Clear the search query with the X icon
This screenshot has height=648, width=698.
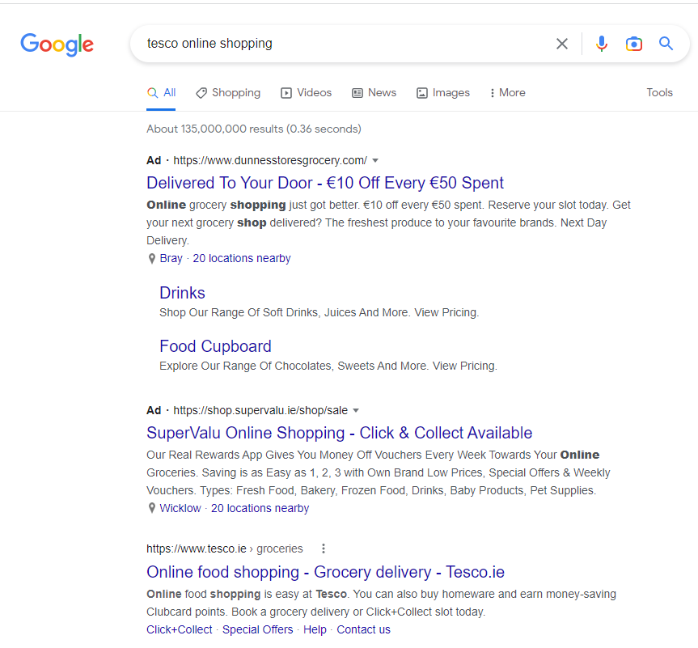click(x=562, y=44)
